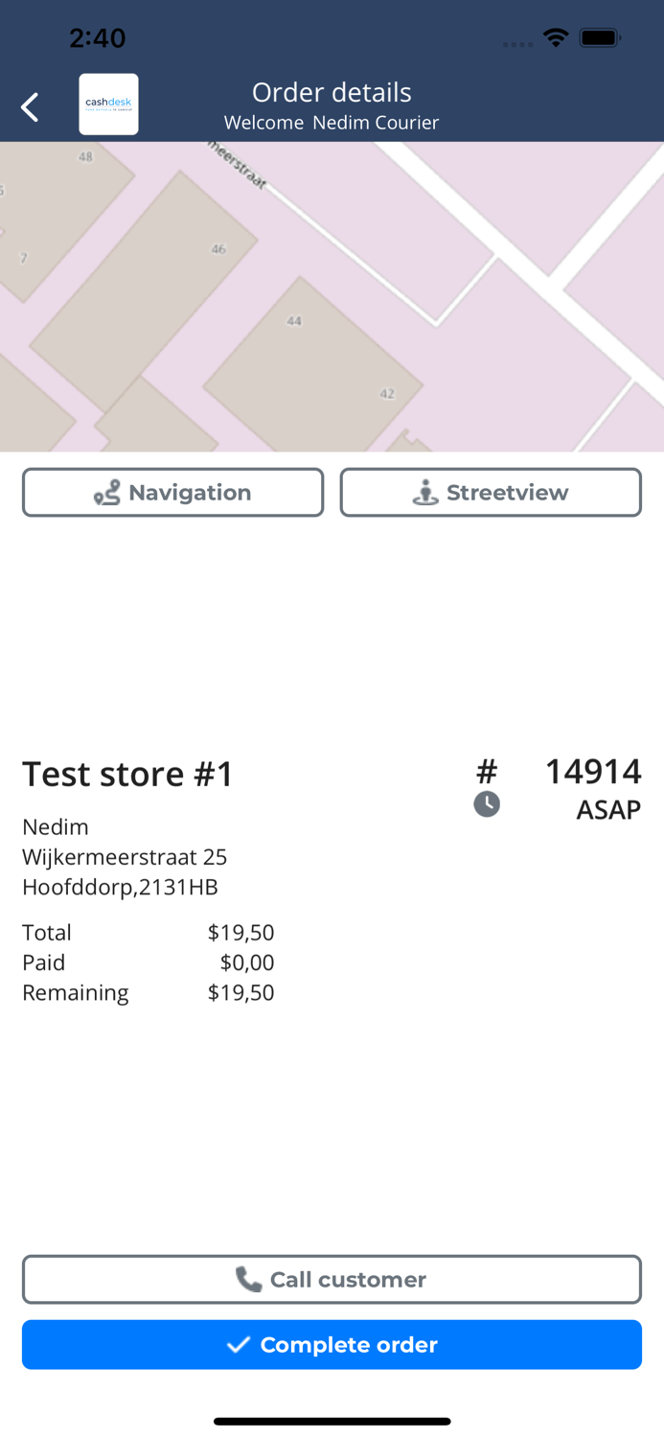Call customer for this order
The height and width of the screenshot is (1438, 664).
332,1279
